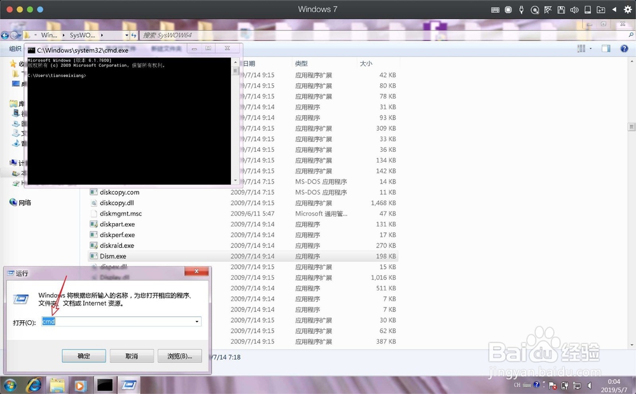The image size is (636, 394).
Task: Click the Action Center flag tray icon
Action: click(x=552, y=386)
